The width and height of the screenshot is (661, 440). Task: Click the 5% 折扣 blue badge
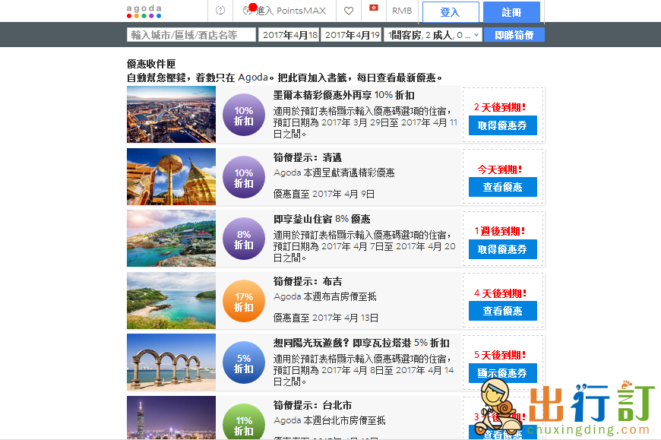244,363
